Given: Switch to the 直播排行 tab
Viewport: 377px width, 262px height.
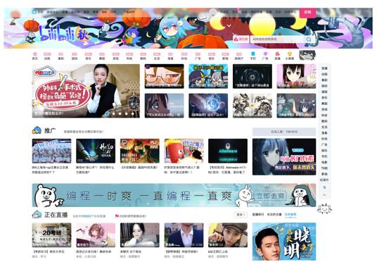Looking at the screenshot, I should tap(258, 214).
